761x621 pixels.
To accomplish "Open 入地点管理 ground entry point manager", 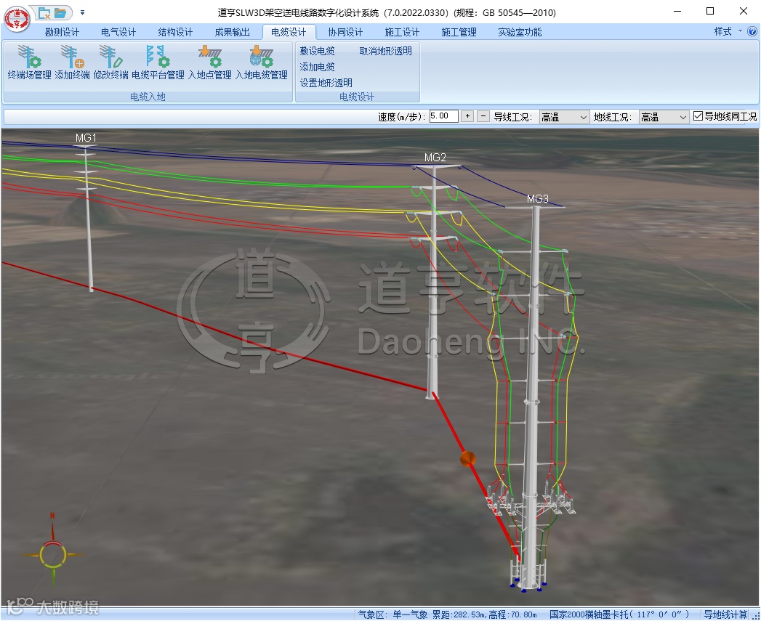I will pyautogui.click(x=209, y=62).
